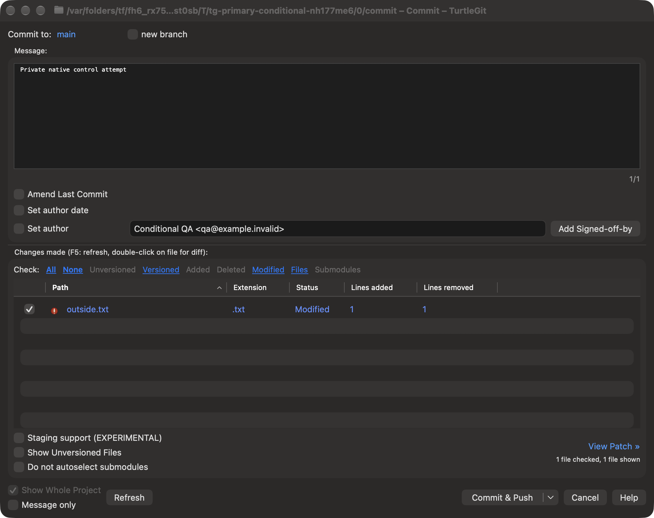
Task: Click the Files check filter link
Action: tap(300, 270)
